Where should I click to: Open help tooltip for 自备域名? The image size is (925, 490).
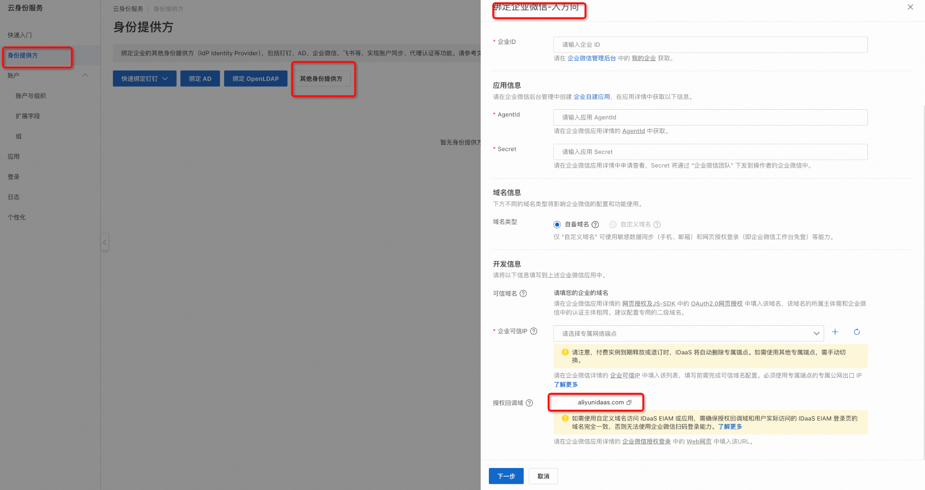pos(595,225)
